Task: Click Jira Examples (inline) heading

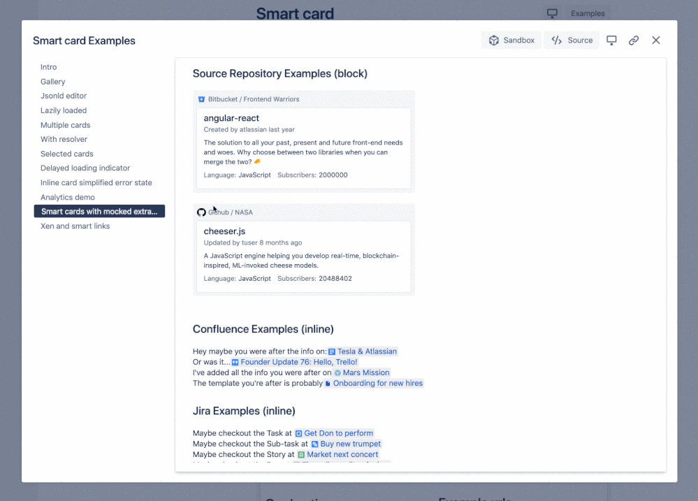Action: [244, 411]
